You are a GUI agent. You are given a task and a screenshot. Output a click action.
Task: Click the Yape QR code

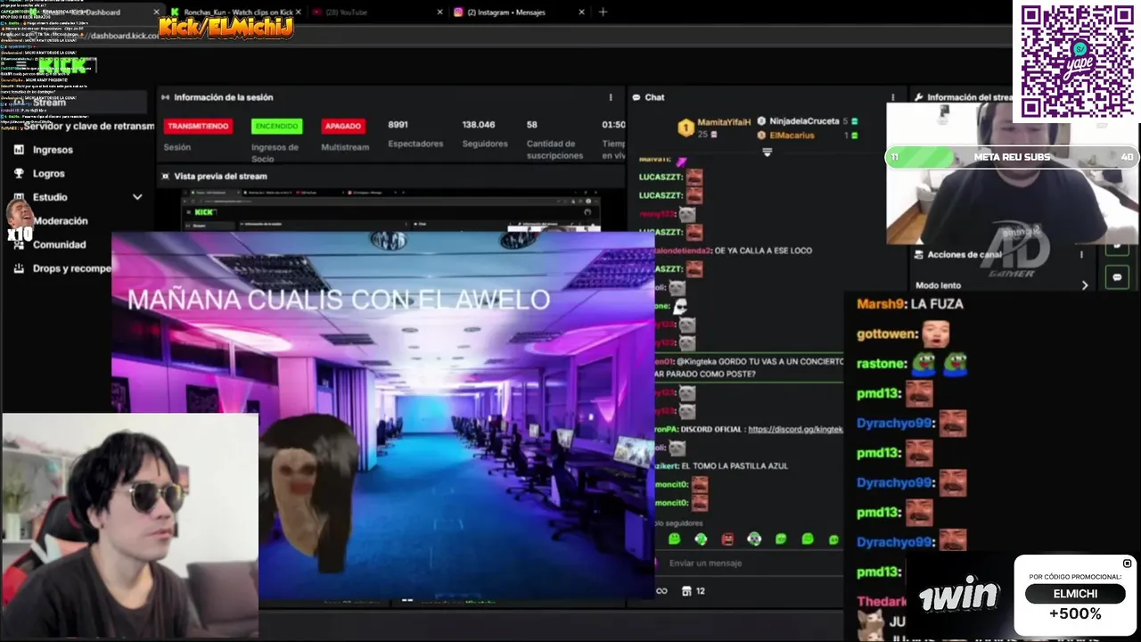[1077, 61]
